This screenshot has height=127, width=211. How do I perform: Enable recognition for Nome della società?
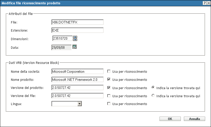(x=109, y=71)
